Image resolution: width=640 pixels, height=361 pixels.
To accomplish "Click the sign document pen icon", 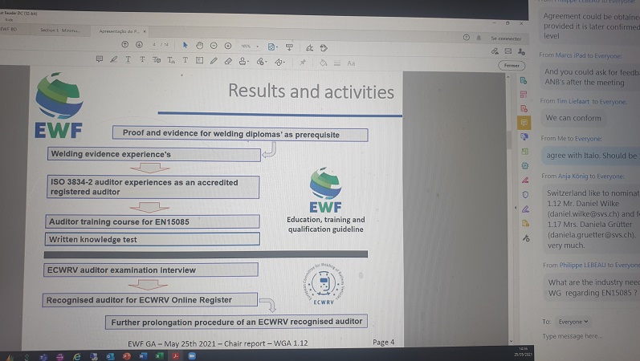I will coord(309,48).
